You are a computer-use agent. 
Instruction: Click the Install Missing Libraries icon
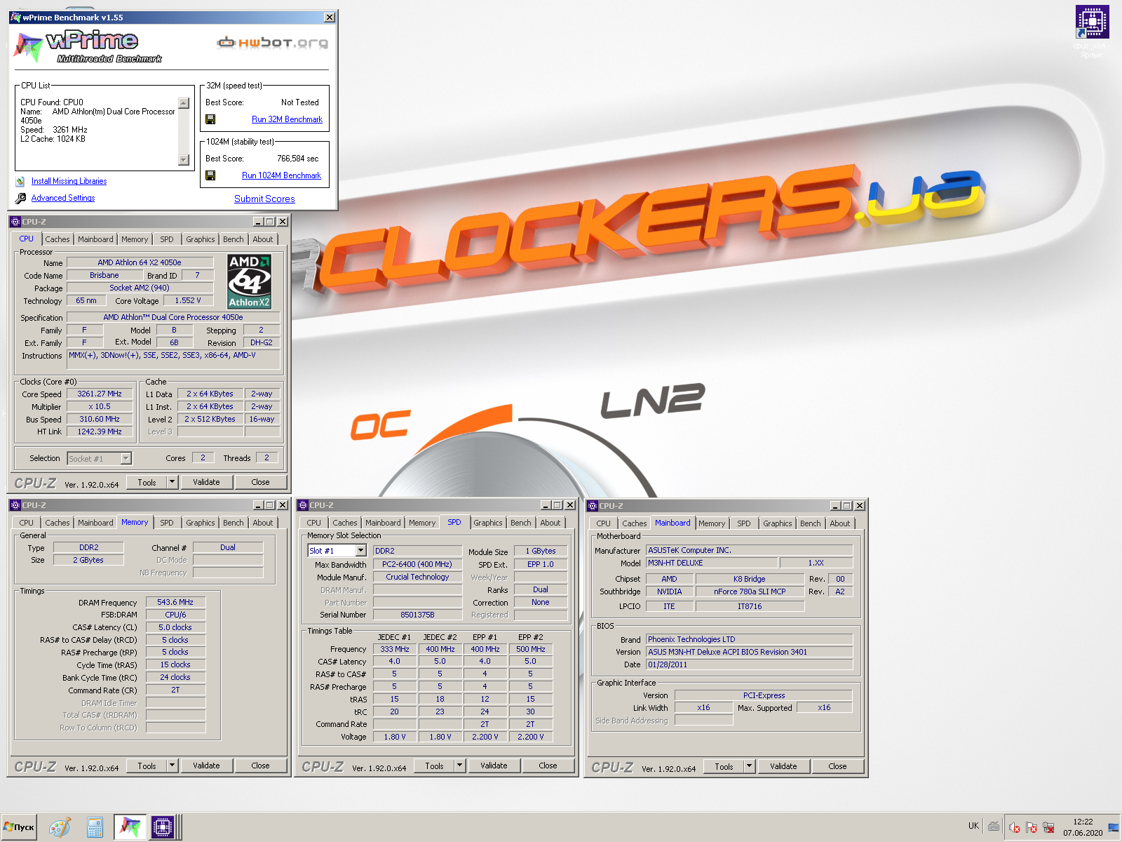[20, 181]
